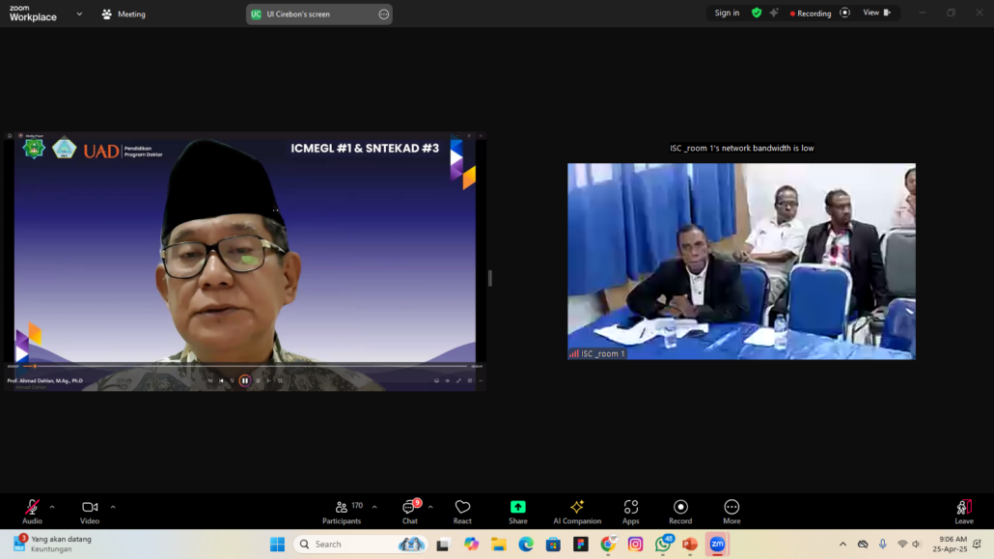Open the More options menu
The image size is (994, 559).
point(732,511)
